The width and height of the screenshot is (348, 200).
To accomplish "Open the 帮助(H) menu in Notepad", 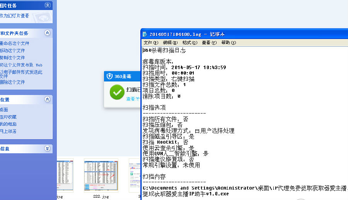I will pyautogui.click(x=228, y=42).
